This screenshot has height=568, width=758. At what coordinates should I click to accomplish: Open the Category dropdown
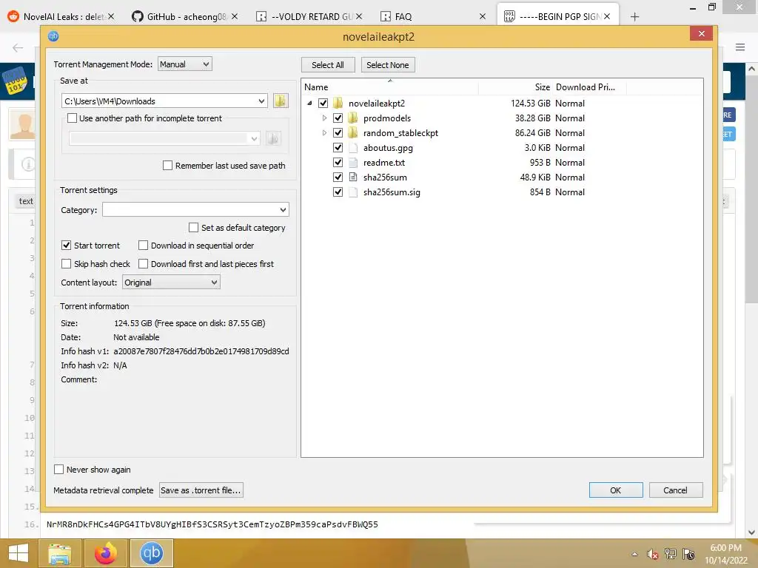(195, 209)
